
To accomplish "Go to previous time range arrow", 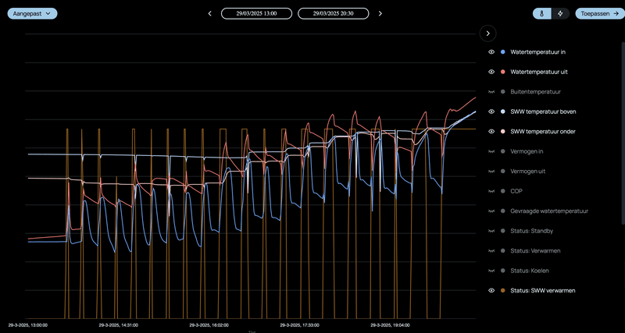I will [x=209, y=13].
